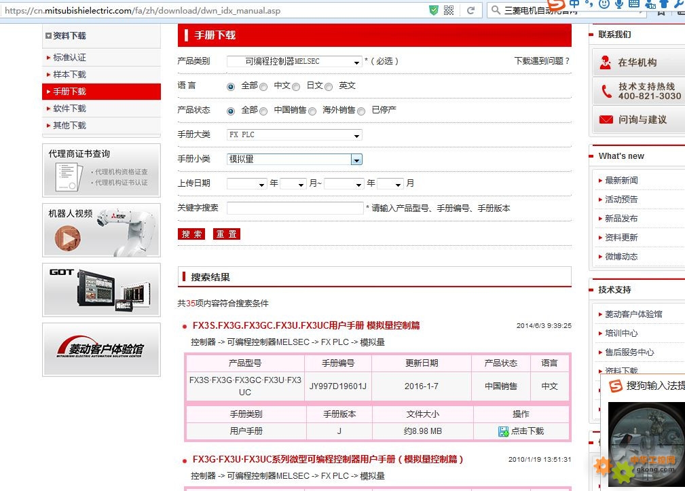Open the 新品发布 link
Screen dimensions: 685x491
[x=621, y=219]
